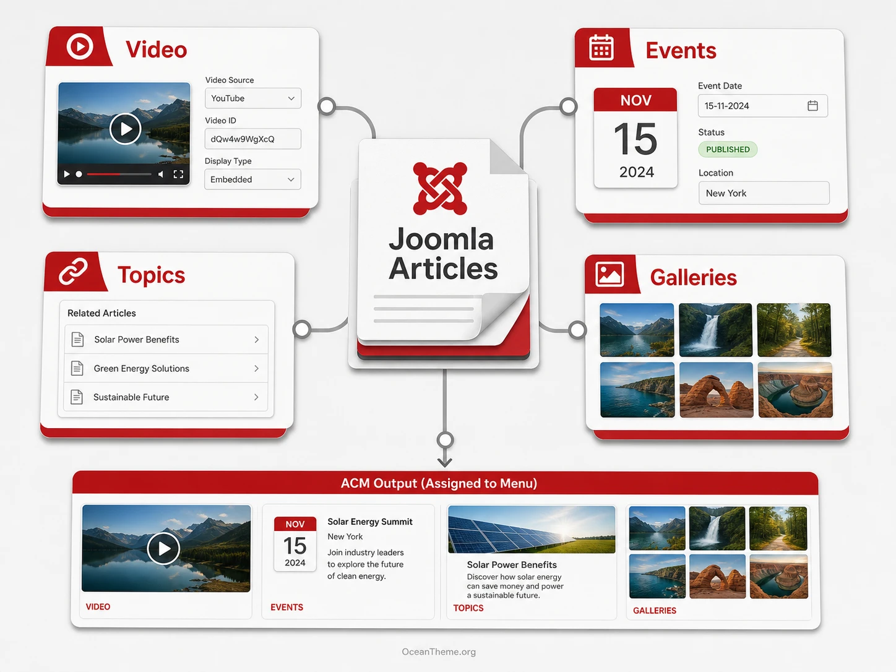This screenshot has height=672, width=896.
Task: Open the Green Energy Solutions related article
Action: (x=166, y=368)
